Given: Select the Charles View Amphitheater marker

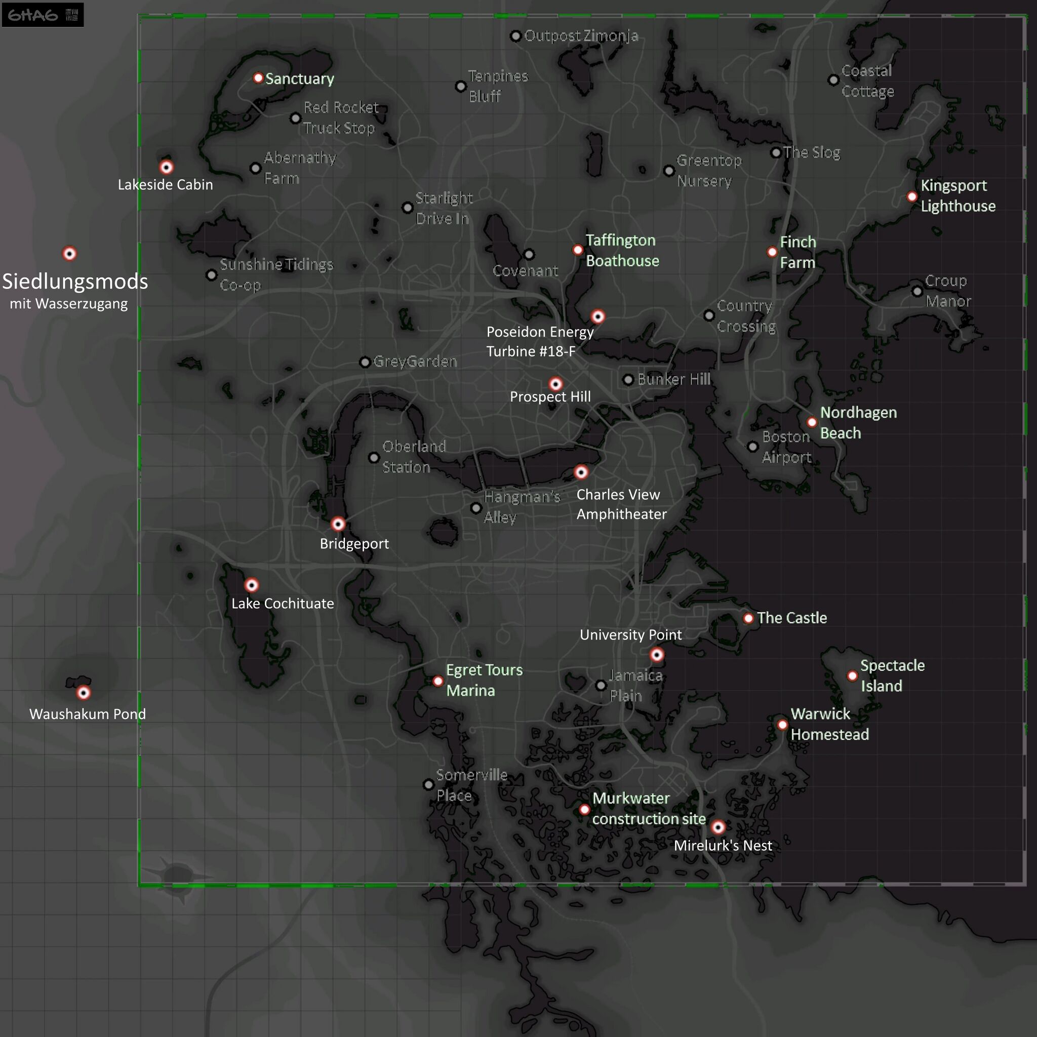Looking at the screenshot, I should (x=581, y=472).
